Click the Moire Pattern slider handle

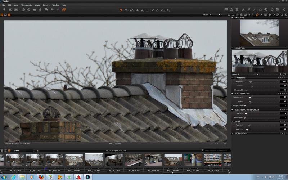(x=247, y=130)
